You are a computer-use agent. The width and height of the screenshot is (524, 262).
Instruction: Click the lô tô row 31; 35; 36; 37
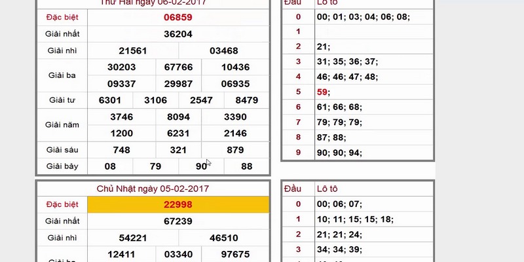point(346,62)
